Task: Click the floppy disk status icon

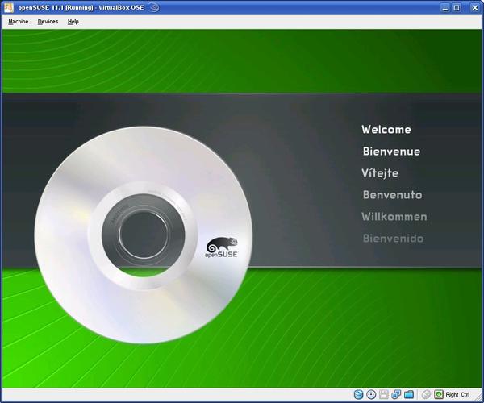Action: (x=384, y=394)
